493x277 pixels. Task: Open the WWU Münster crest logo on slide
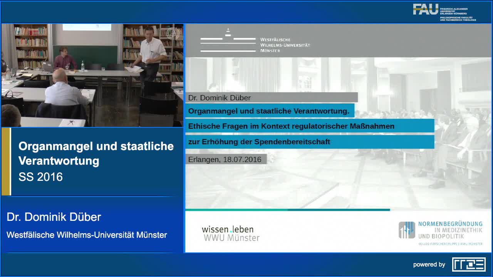[227, 40]
